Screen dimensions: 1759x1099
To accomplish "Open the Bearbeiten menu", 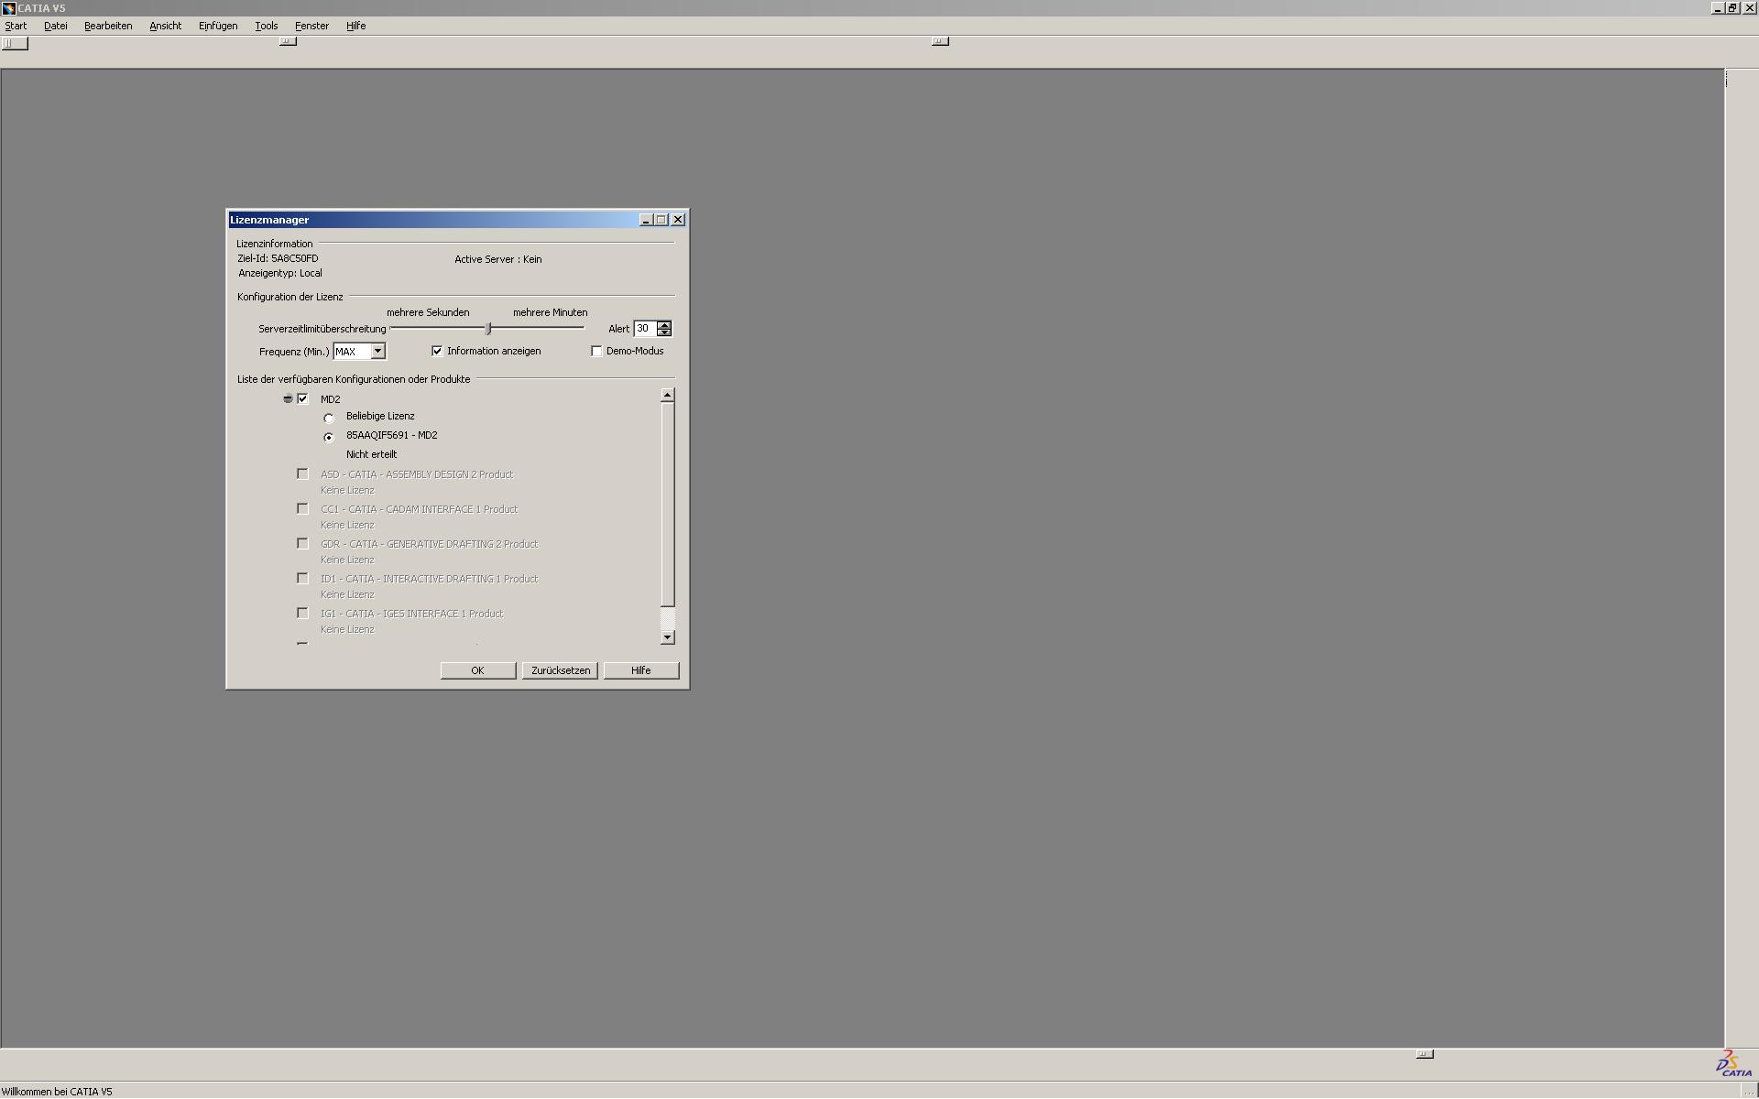I will 108,26.
